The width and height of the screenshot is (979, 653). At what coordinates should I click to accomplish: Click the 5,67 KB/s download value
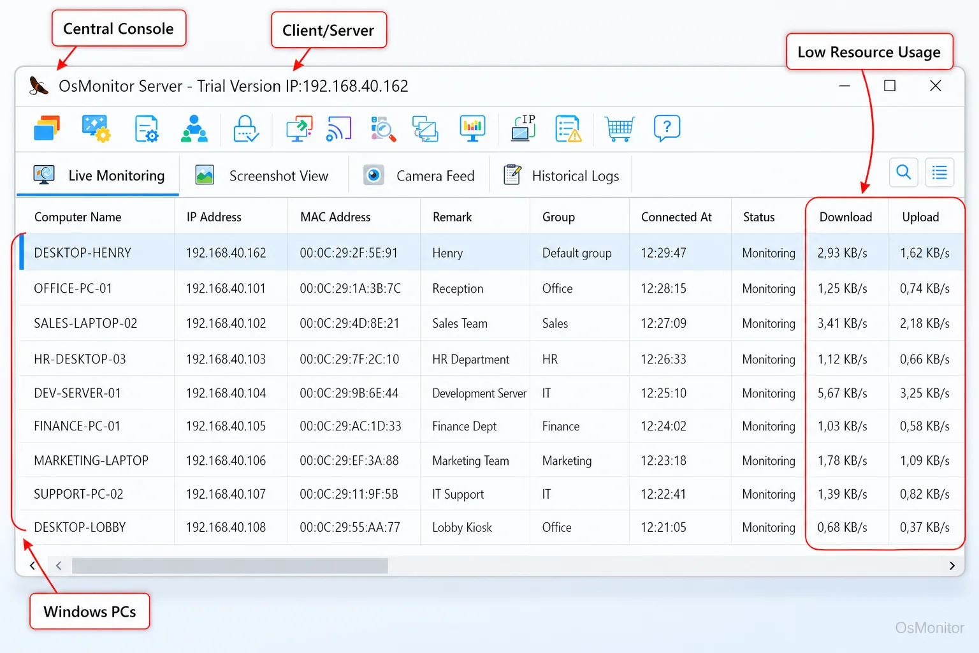point(843,393)
